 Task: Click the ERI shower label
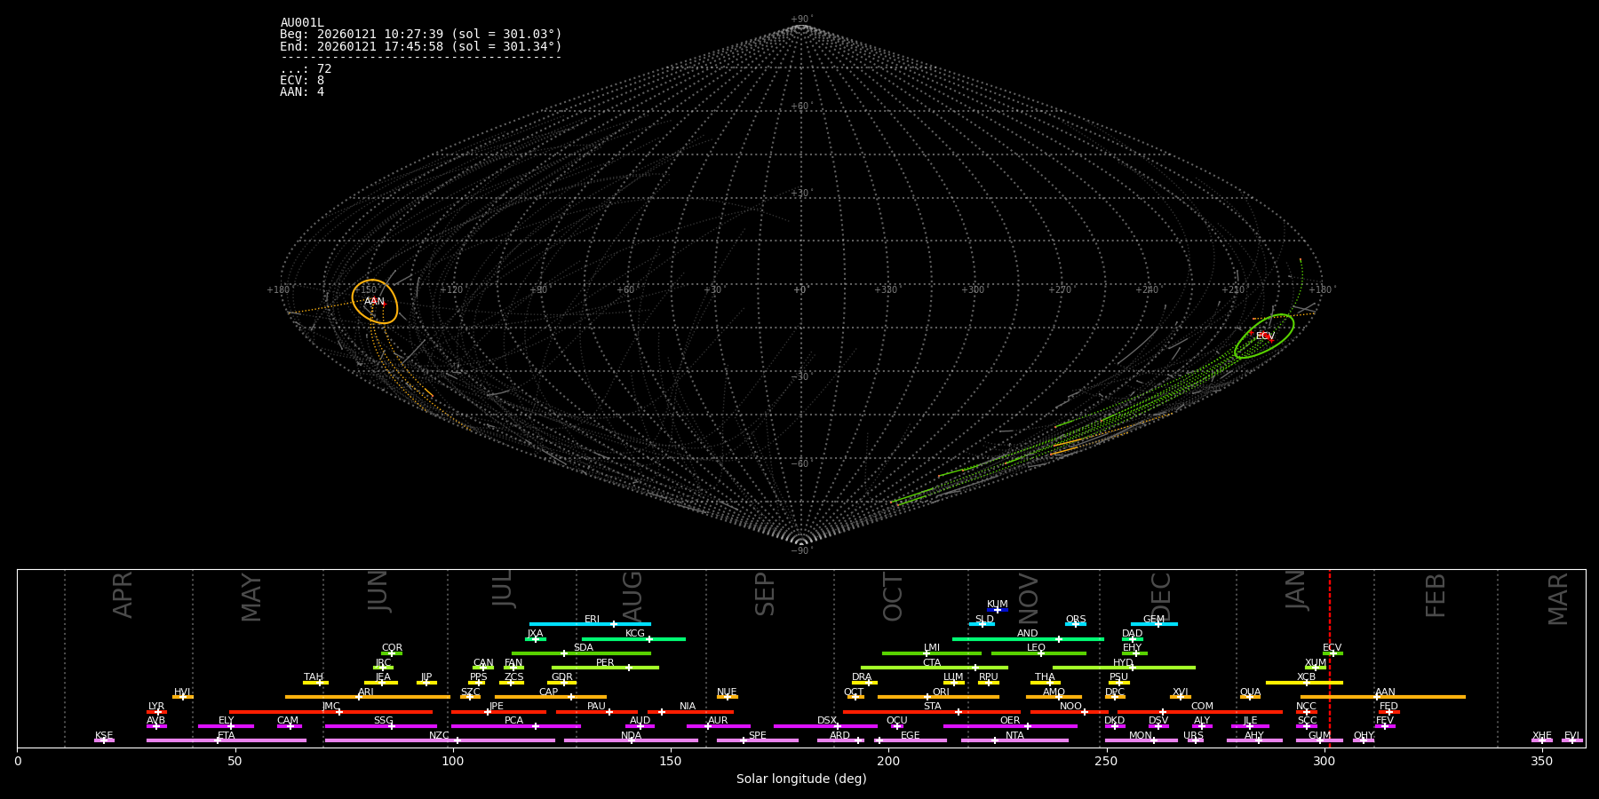[593, 620]
